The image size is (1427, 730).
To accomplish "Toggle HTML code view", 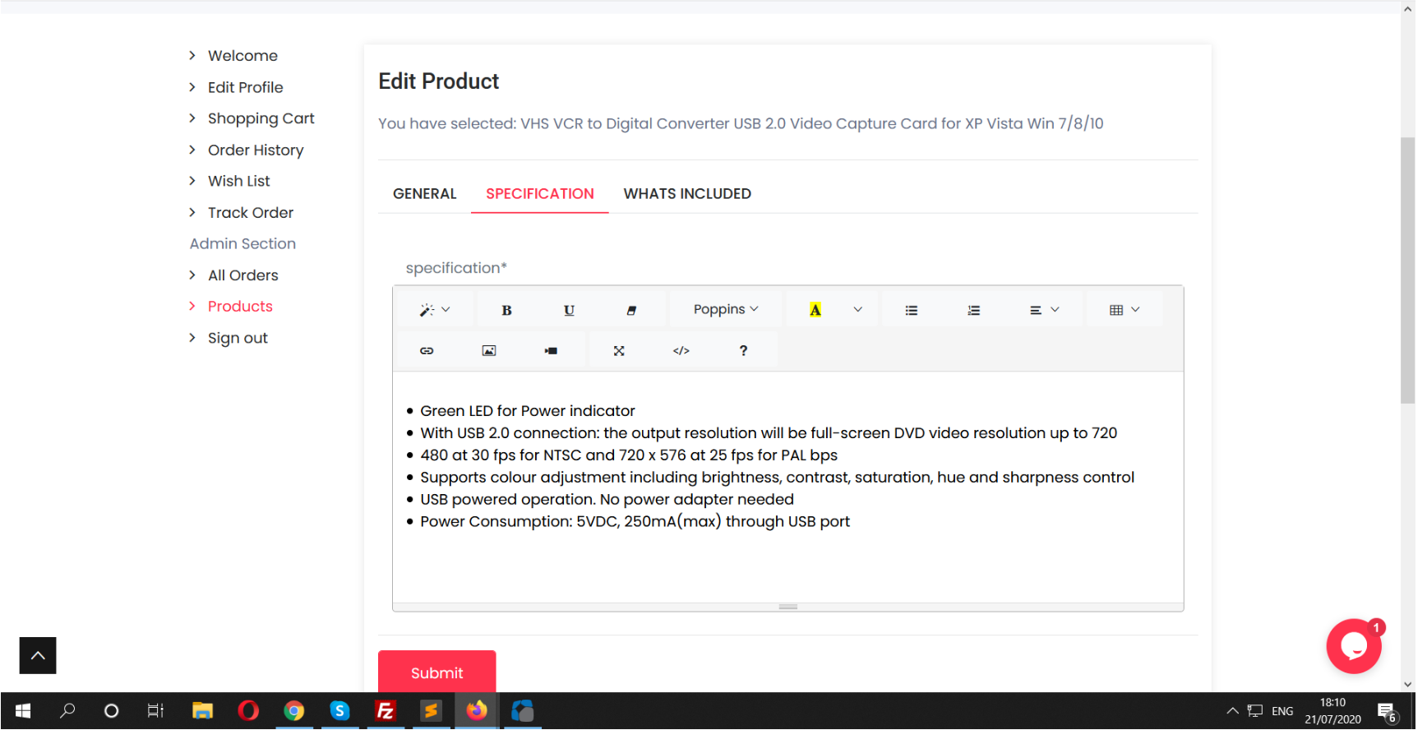I will point(681,351).
